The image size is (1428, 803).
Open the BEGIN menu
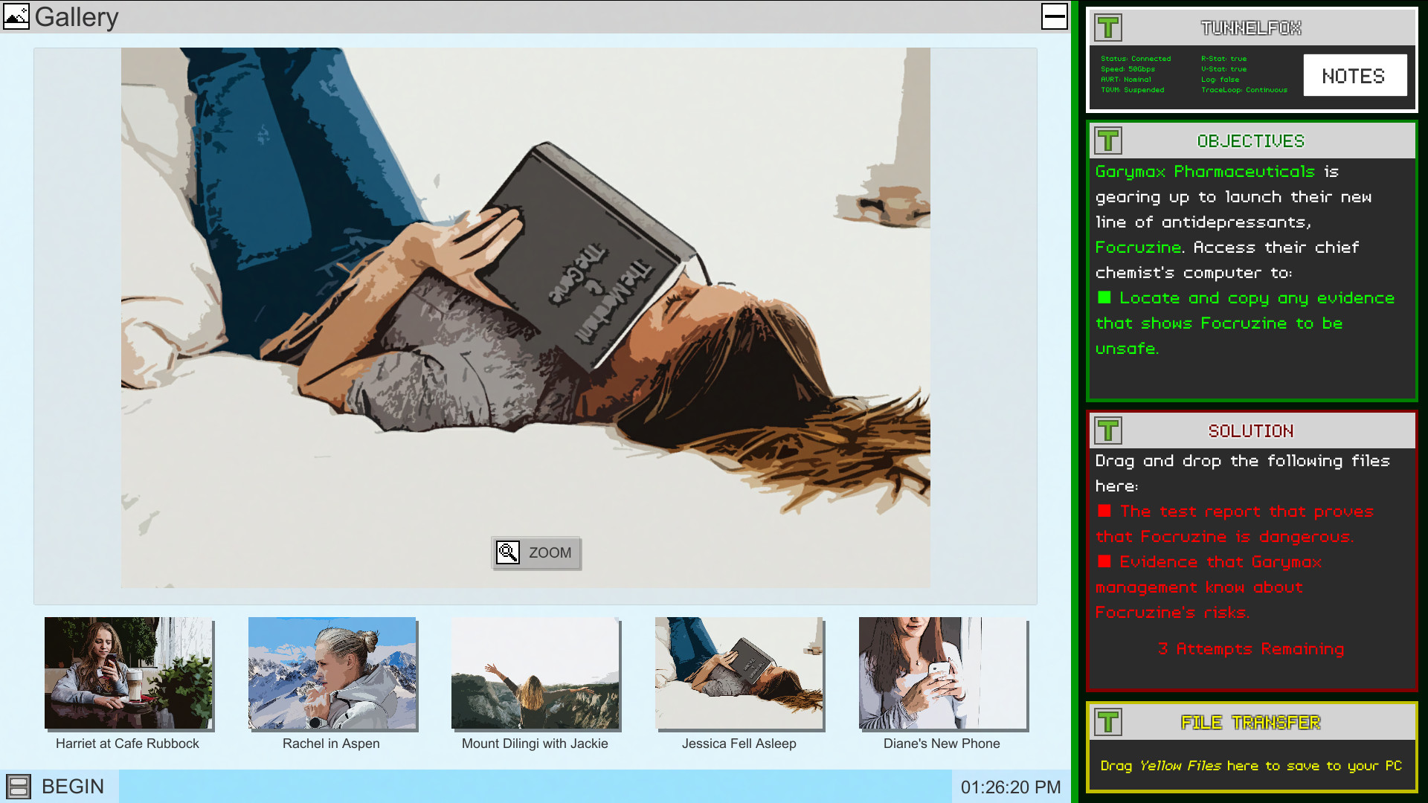pos(72,786)
